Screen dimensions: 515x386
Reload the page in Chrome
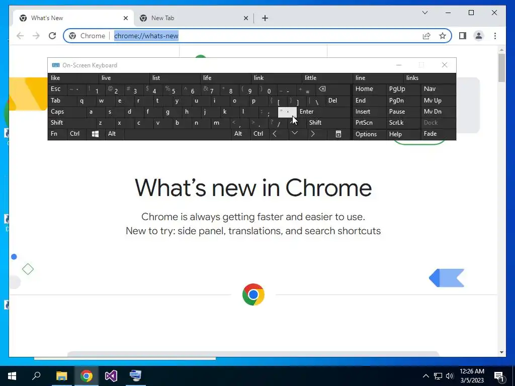[52, 36]
